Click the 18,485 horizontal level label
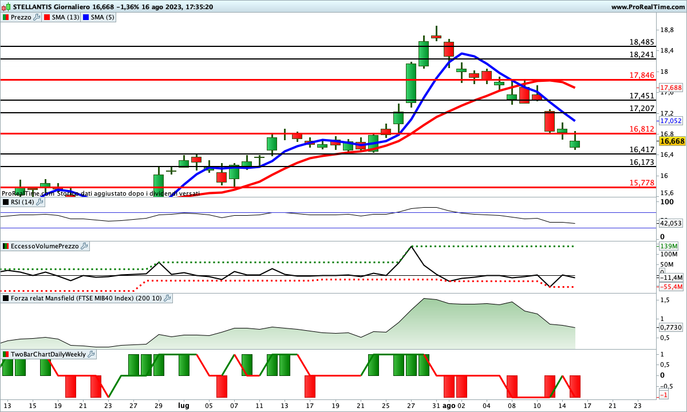 click(x=642, y=42)
